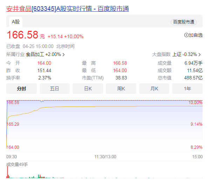This screenshot has width=211, height=182.
Task: Show the 月K monthly chart
Action: pos(154,89)
